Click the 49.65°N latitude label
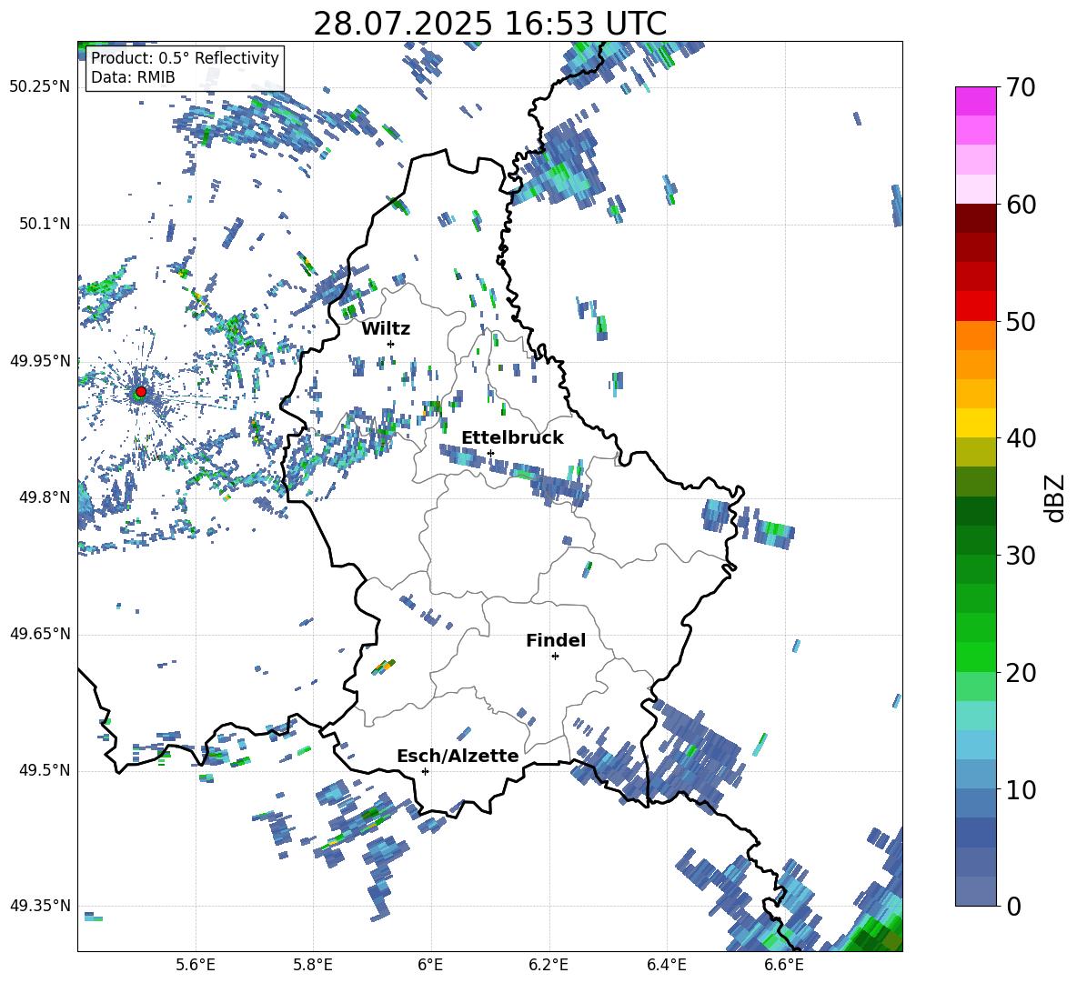This screenshot has width=1077, height=983. click(40, 634)
